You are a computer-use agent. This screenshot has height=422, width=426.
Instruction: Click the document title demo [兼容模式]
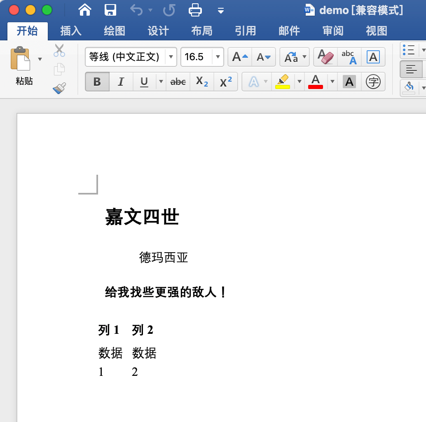pyautogui.click(x=361, y=10)
